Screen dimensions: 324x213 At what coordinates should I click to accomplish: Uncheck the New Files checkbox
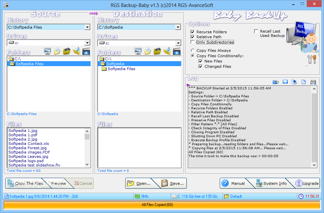click(200, 61)
